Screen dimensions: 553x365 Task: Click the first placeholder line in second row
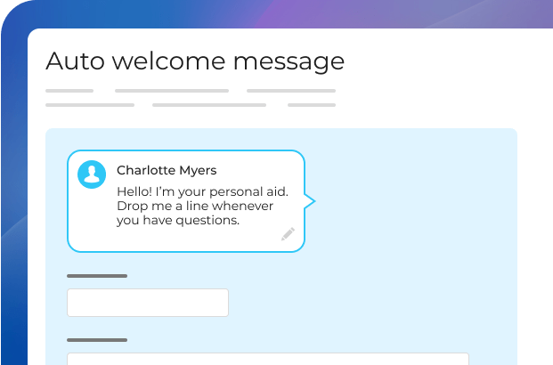[x=90, y=105]
